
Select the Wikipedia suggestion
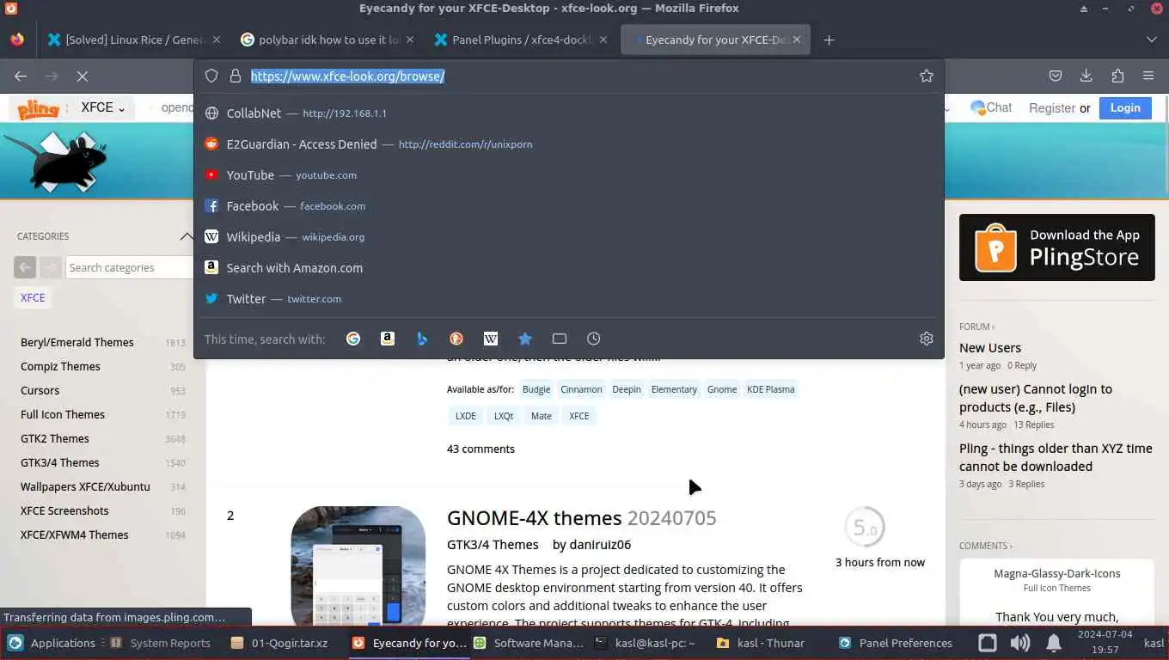pyautogui.click(x=567, y=237)
